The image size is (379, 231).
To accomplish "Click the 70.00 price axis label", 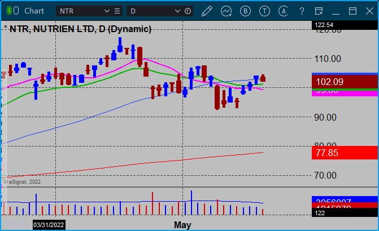I will coord(325,175).
